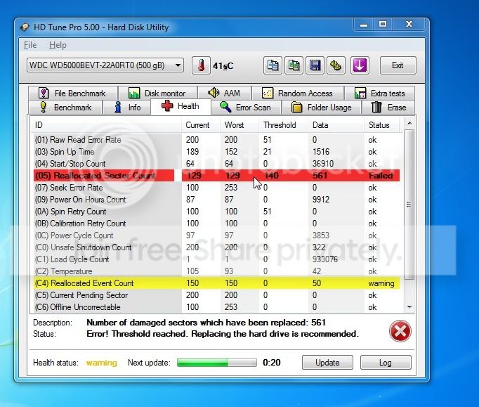
Task: Click the Log button
Action: click(385, 363)
